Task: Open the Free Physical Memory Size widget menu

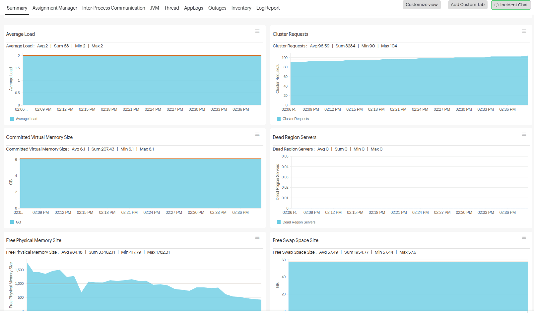Action: [257, 237]
